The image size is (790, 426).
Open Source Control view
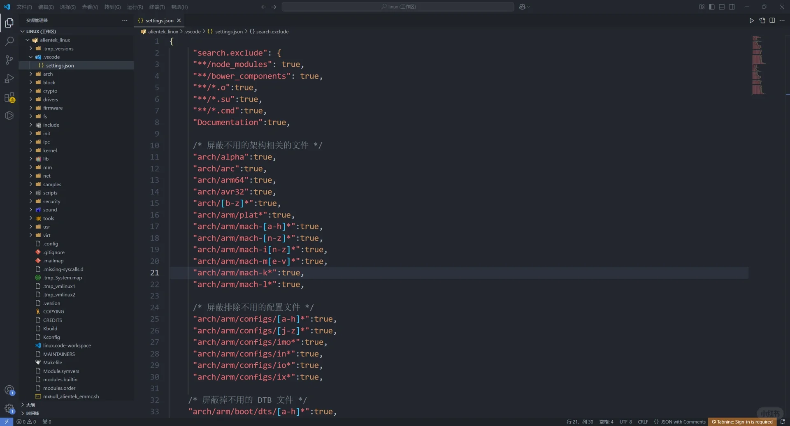[x=9, y=60]
